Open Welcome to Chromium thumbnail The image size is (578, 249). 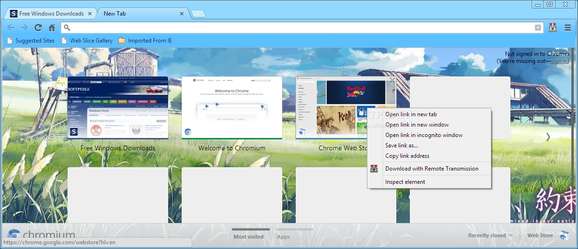click(232, 108)
